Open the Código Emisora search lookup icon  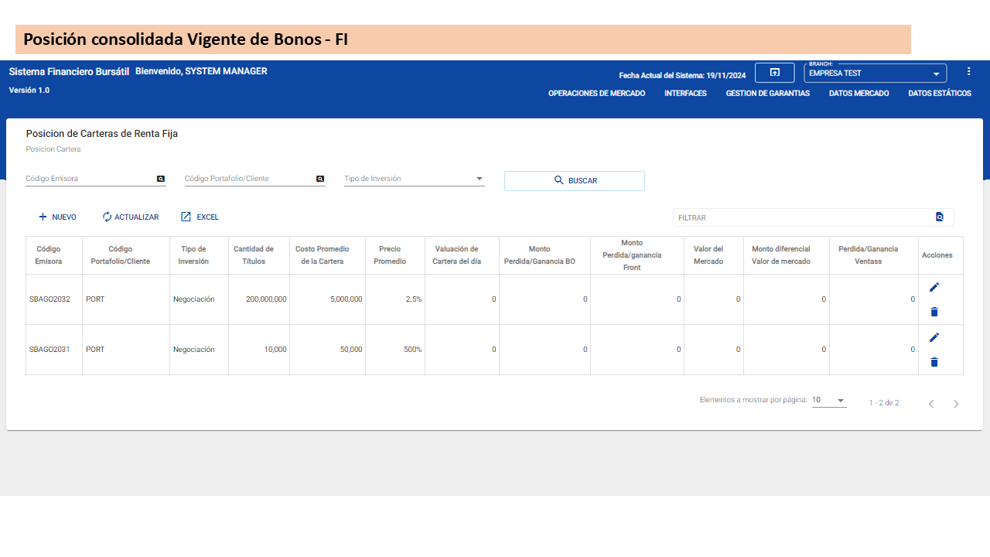point(160,179)
